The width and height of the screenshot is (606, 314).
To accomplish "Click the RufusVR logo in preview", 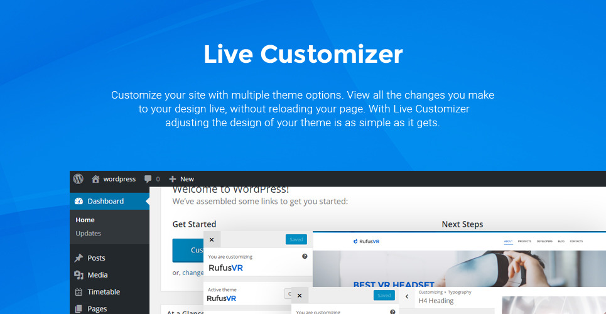I will click(366, 241).
